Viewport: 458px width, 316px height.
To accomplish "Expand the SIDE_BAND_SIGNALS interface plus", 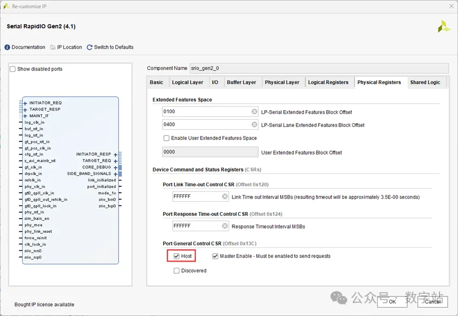I will coord(115,174).
